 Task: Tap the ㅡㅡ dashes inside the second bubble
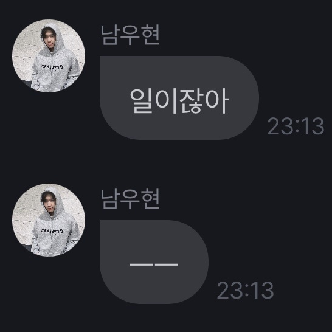154,265
